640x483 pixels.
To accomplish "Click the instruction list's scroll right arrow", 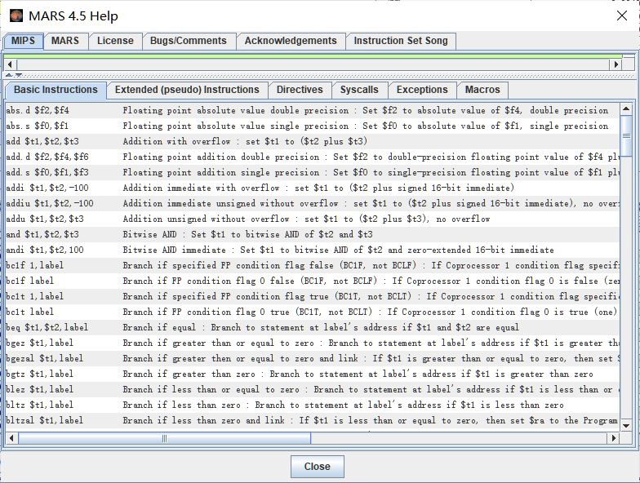I will (613, 438).
